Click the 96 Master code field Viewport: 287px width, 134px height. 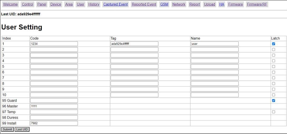(x=54, y=106)
